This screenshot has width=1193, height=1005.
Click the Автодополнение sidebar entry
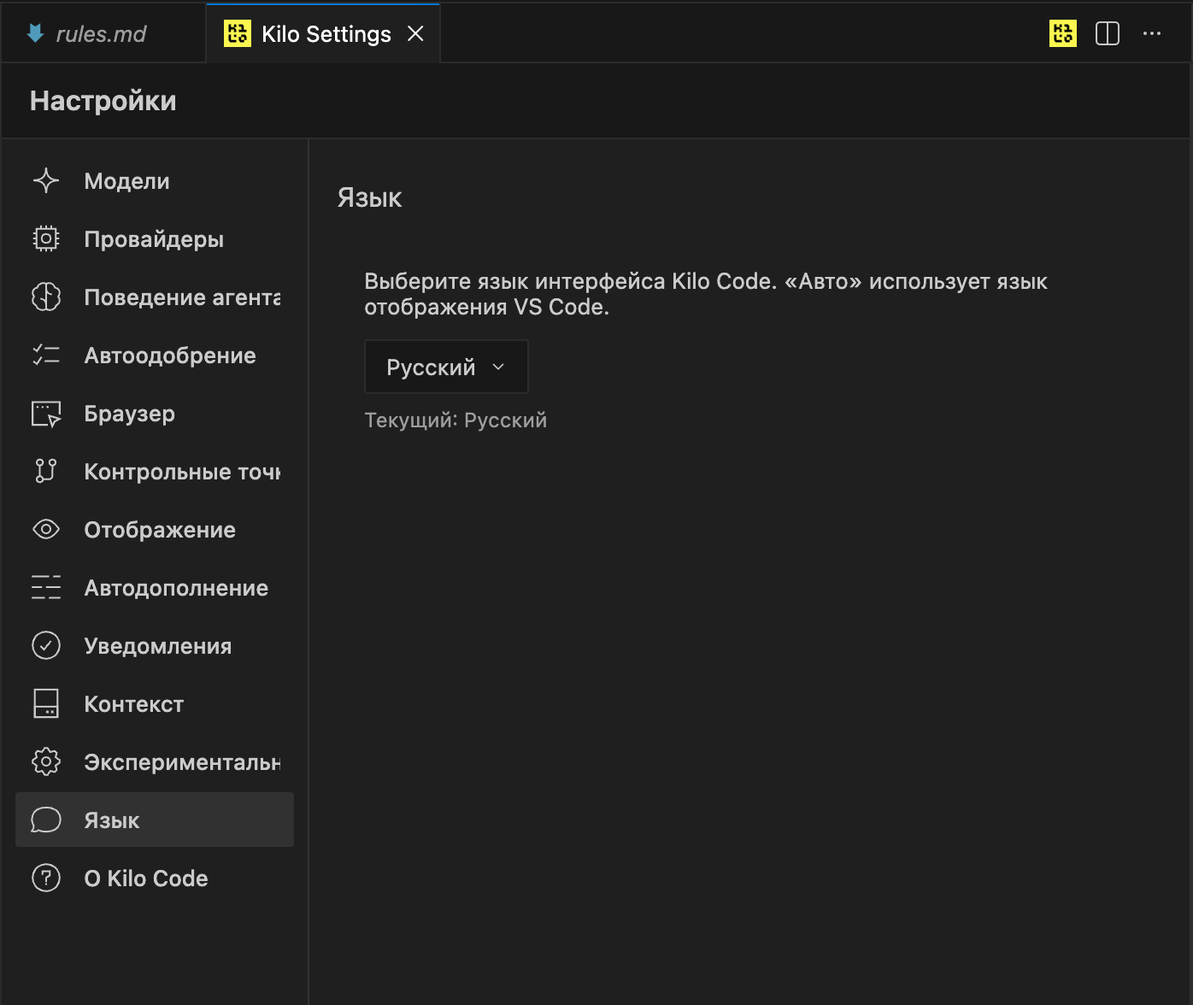[176, 587]
